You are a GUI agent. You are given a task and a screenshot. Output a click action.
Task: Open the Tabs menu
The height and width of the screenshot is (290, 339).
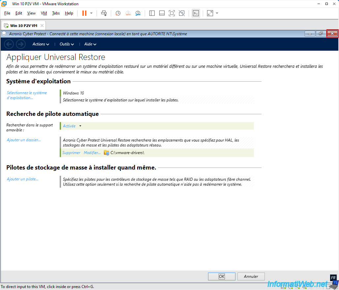click(56, 13)
